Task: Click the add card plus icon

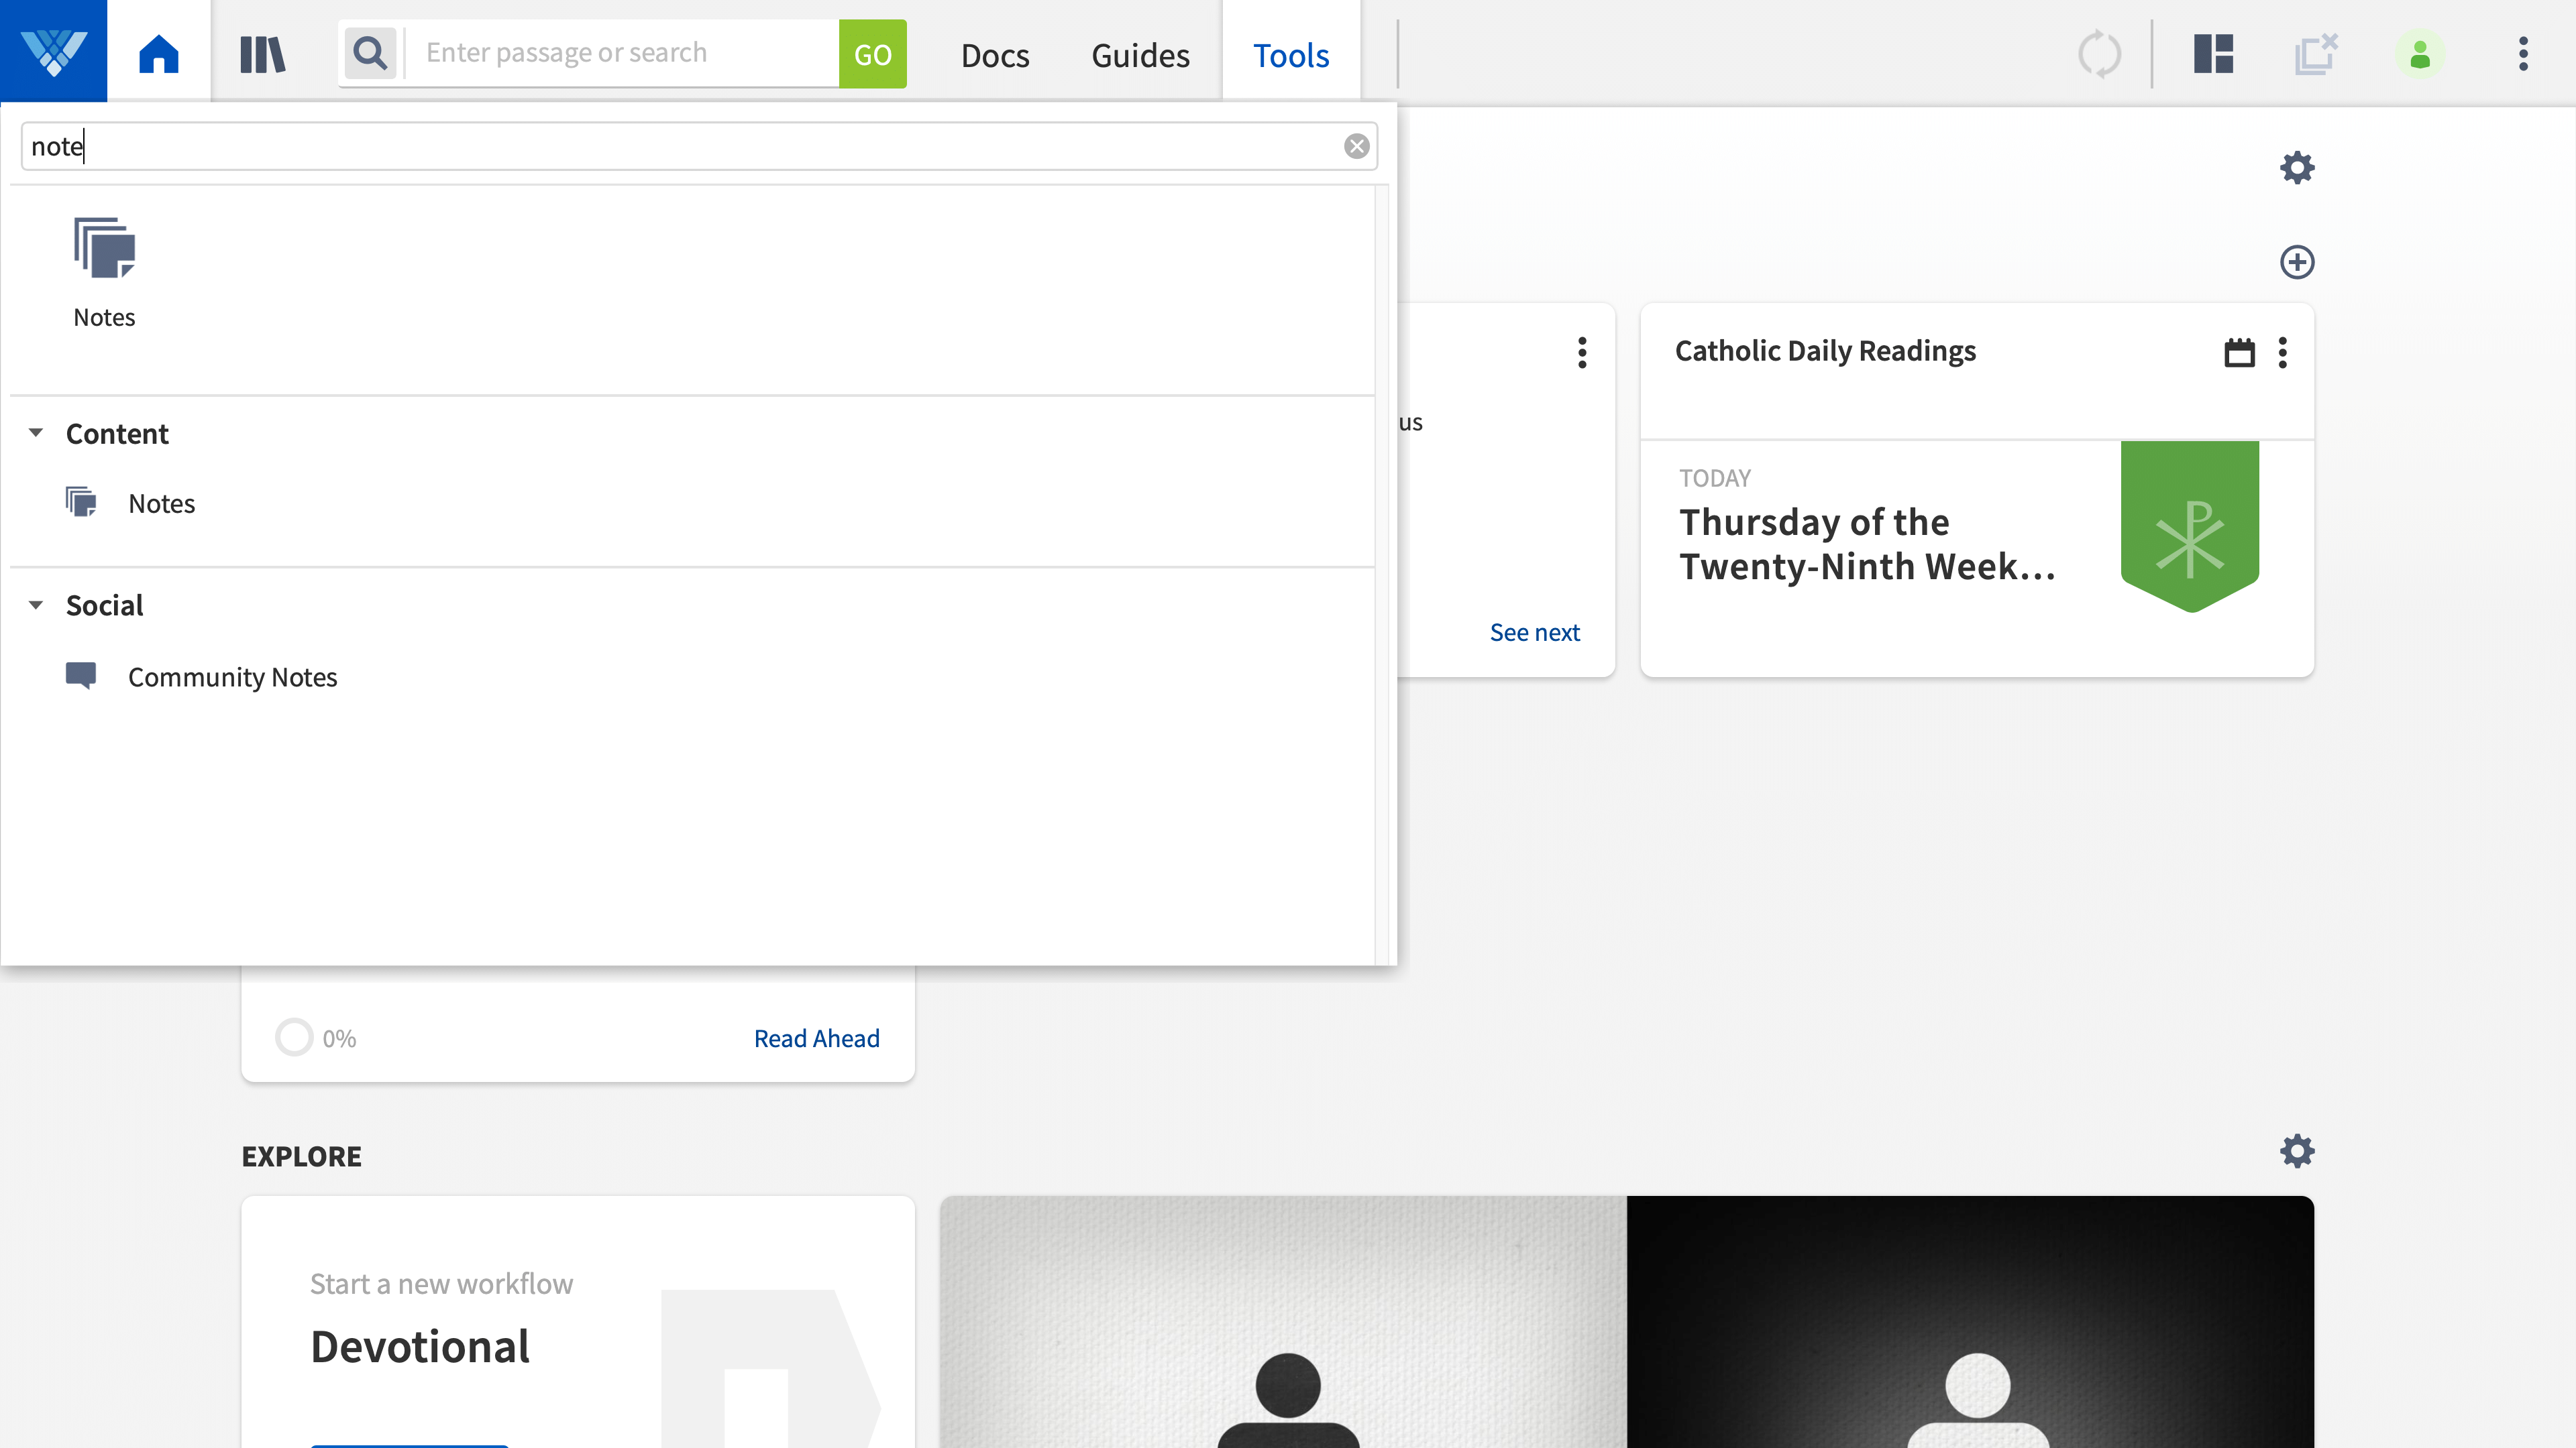Action: (x=2297, y=262)
